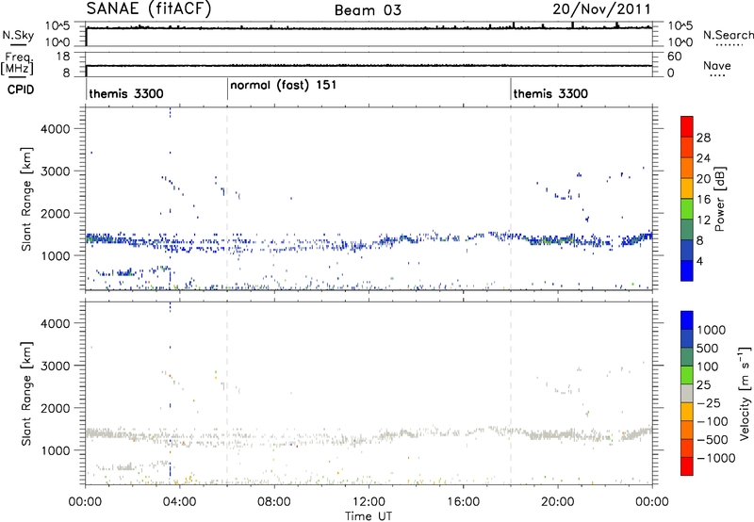Click the Power [dB] colorbar title
754x522 pixels.
click(719, 199)
